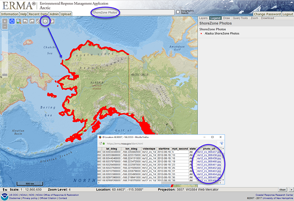Close the ID Location popup window
This screenshot has height=201, width=294.
tap(220, 137)
